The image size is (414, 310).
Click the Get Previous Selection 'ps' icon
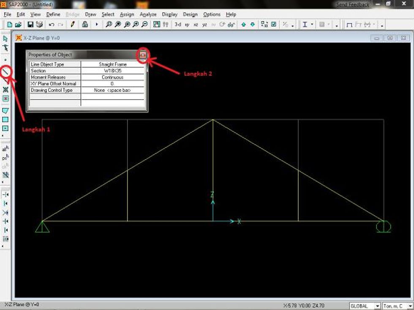pyautogui.click(x=5, y=158)
